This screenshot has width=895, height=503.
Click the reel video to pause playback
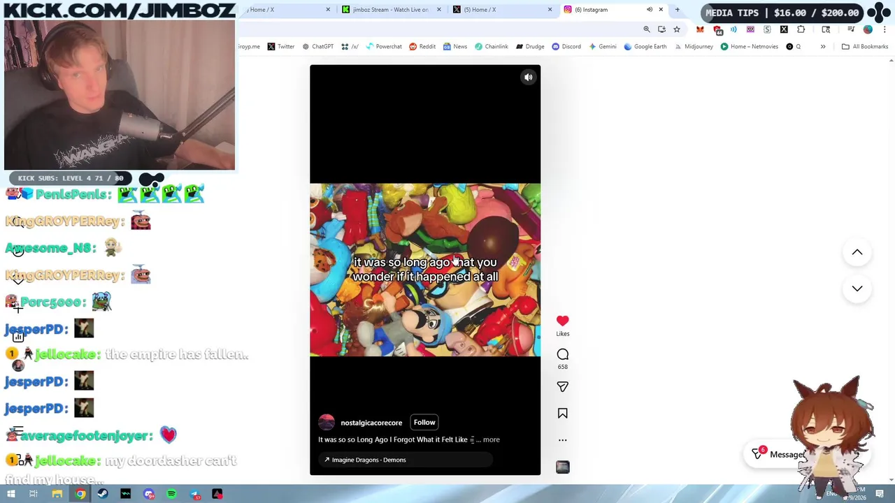[x=425, y=270]
